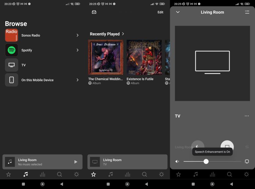Viewport: 255px width, 189px height.
Task: Open the three-dot more menu for TV
Action: coord(247,116)
